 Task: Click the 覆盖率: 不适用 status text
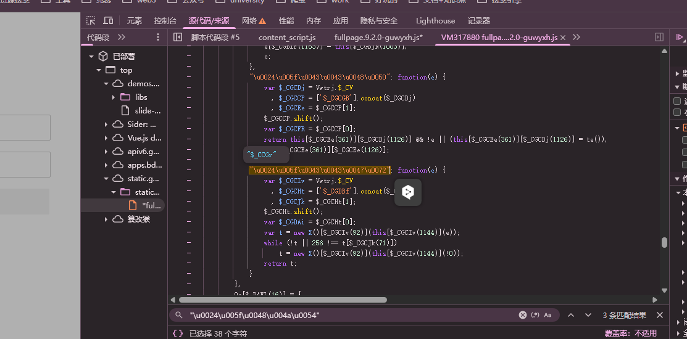click(630, 333)
